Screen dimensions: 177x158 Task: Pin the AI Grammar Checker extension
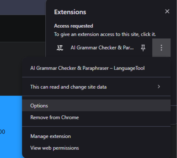143,48
